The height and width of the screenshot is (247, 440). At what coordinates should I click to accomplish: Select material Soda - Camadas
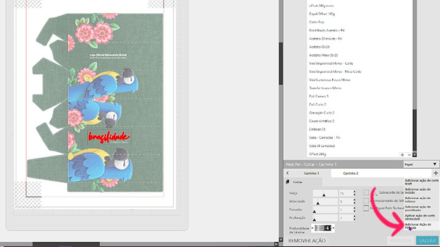pyautogui.click(x=324, y=138)
